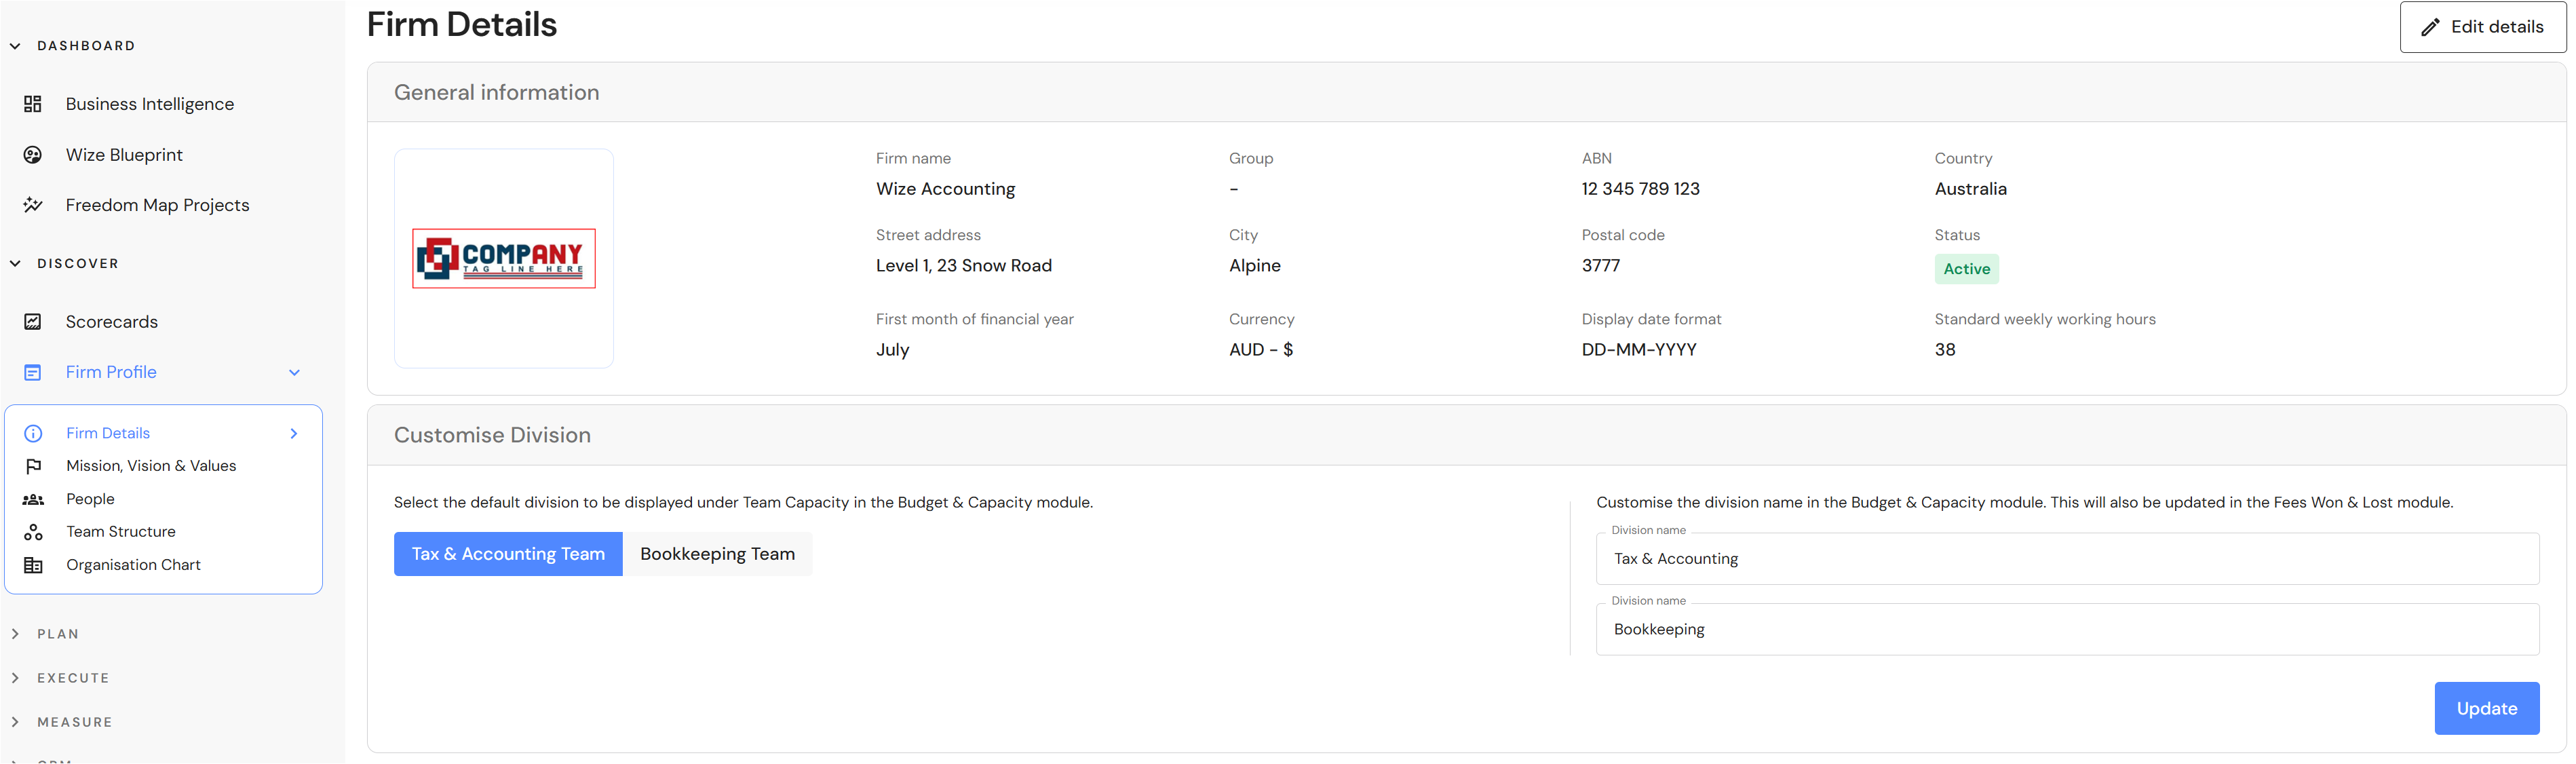This screenshot has width=2576, height=764.
Task: Click the Freedom Map Projects icon
Action: [x=33, y=205]
